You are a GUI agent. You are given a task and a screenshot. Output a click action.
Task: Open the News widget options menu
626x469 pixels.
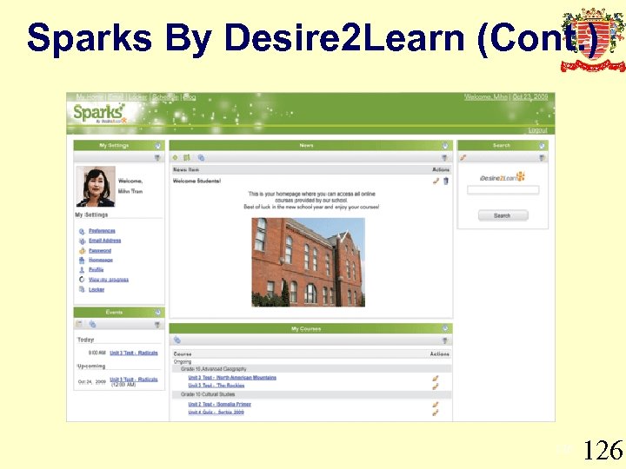(444, 158)
